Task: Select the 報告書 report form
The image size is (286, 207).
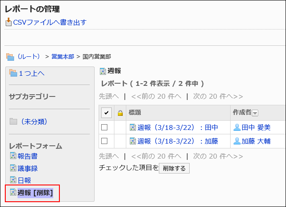Action: coord(28,156)
